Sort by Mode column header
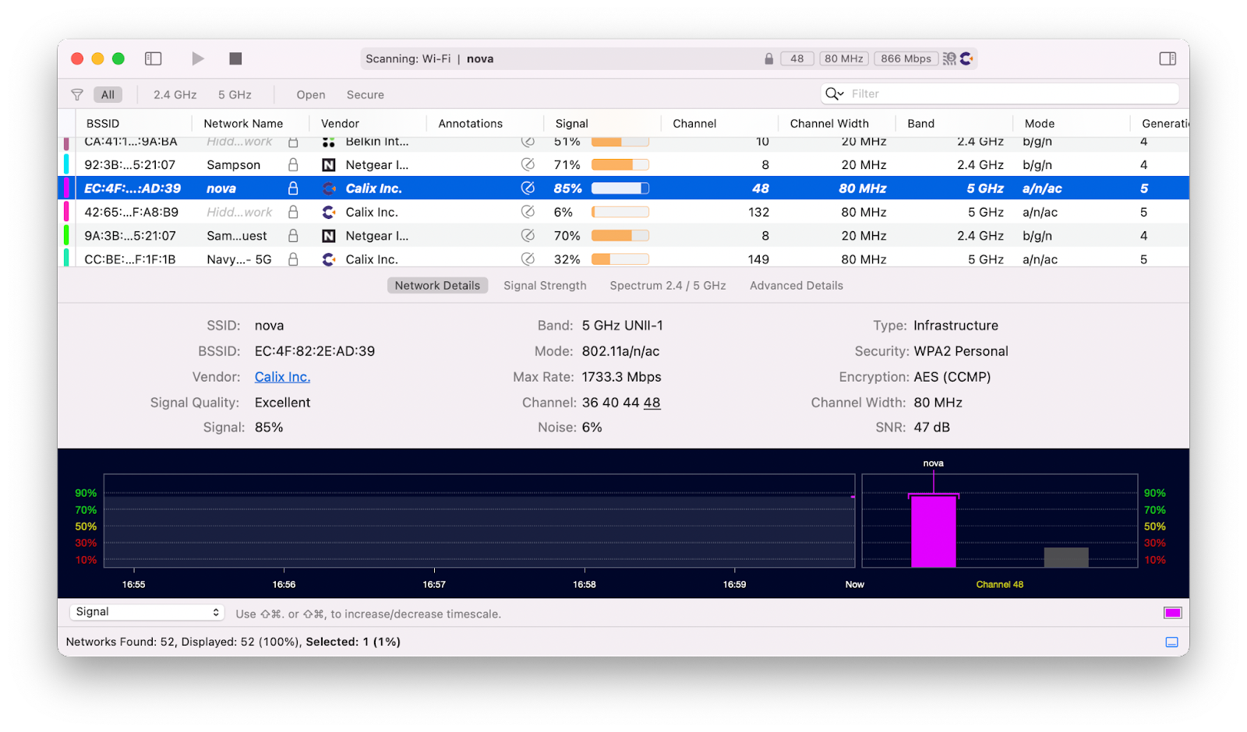Image resolution: width=1247 pixels, height=732 pixels. tap(1039, 124)
